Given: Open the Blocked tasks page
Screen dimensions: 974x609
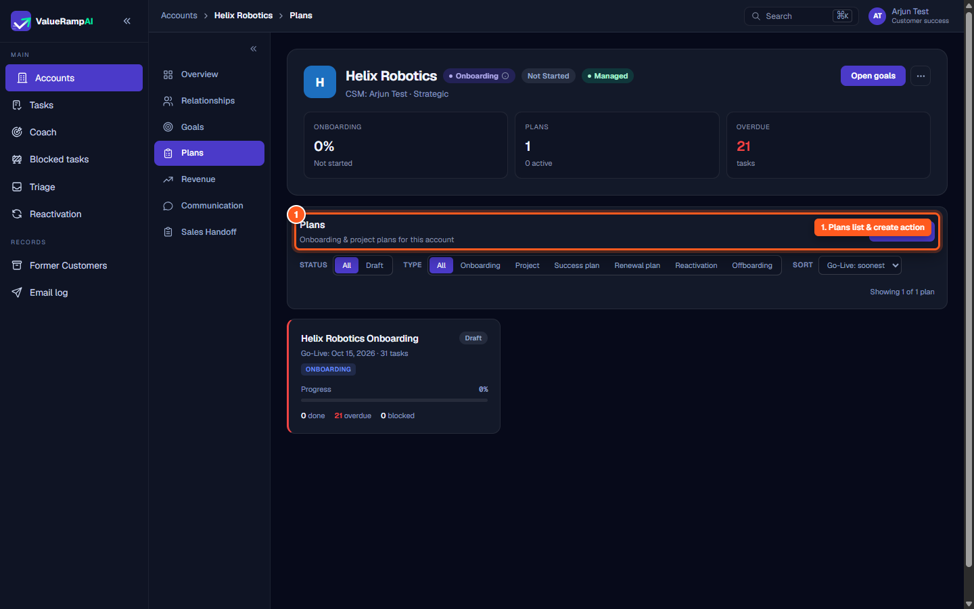Looking at the screenshot, I should [74, 159].
